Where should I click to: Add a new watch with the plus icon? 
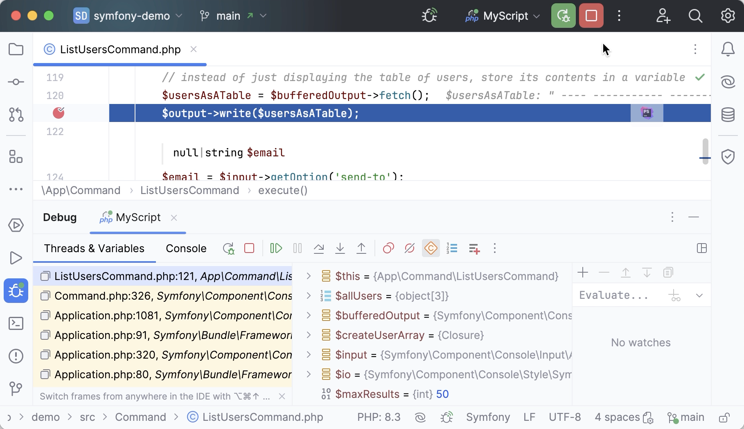[x=583, y=272]
